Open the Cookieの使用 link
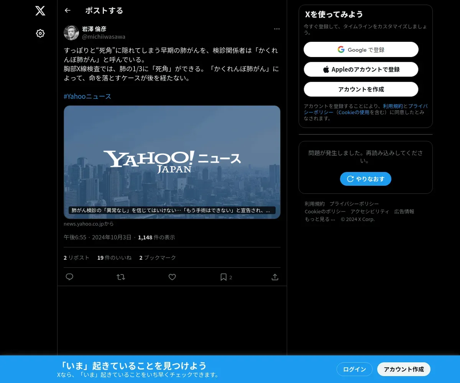Screen dimensions: 460x383 (x=354, y=112)
